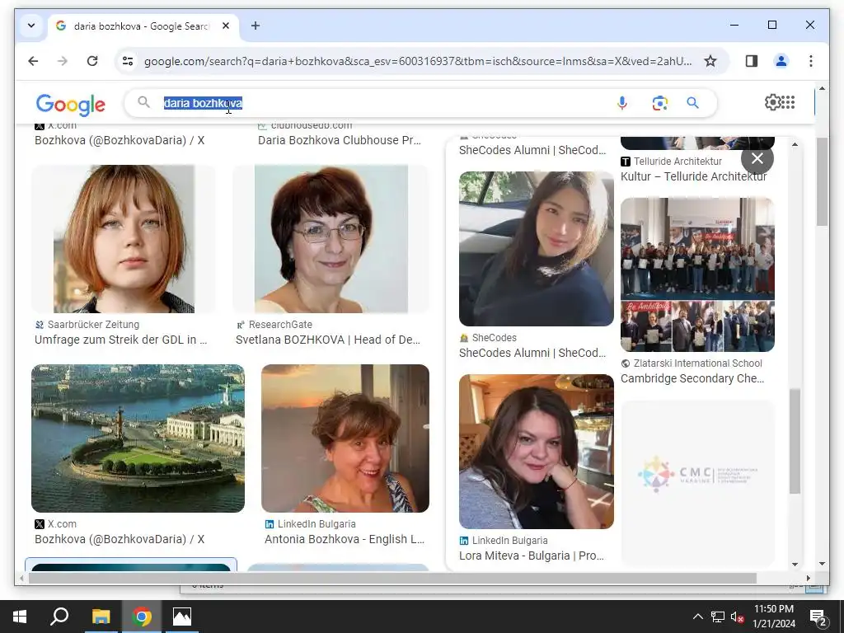Image resolution: width=844 pixels, height=633 pixels.
Task: Click 'Bozhkova (@BozhkovaDaria) / X' top link
Action: 120,140
